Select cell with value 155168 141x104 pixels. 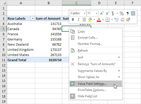[x=49, y=39]
